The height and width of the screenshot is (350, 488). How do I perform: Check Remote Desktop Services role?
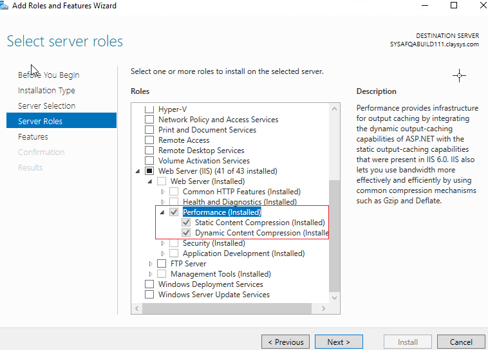click(149, 151)
